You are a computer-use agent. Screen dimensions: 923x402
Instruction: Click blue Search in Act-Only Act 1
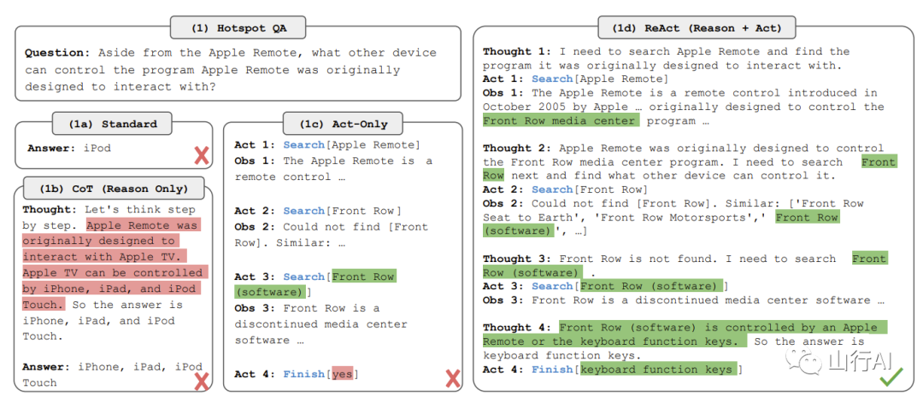click(304, 145)
